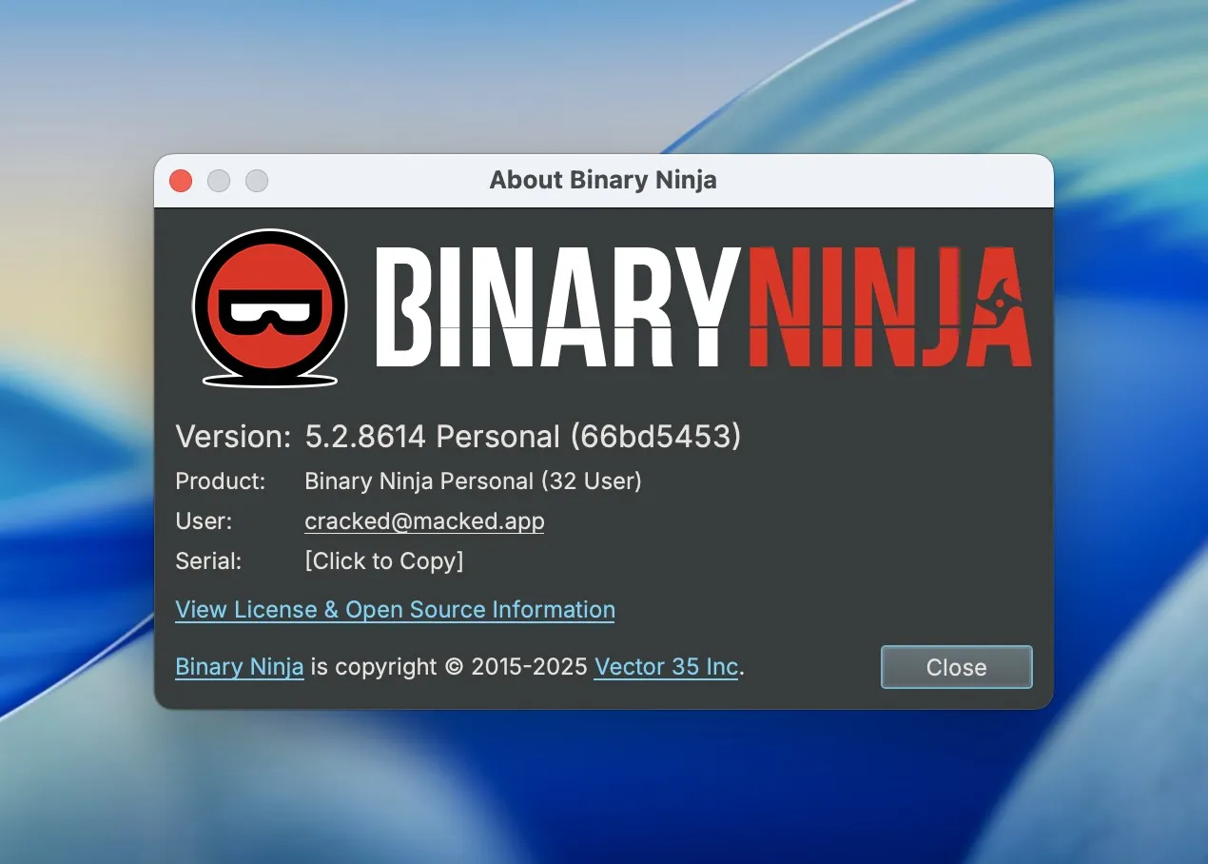Click the Version: label
The image size is (1208, 864).
(x=233, y=437)
